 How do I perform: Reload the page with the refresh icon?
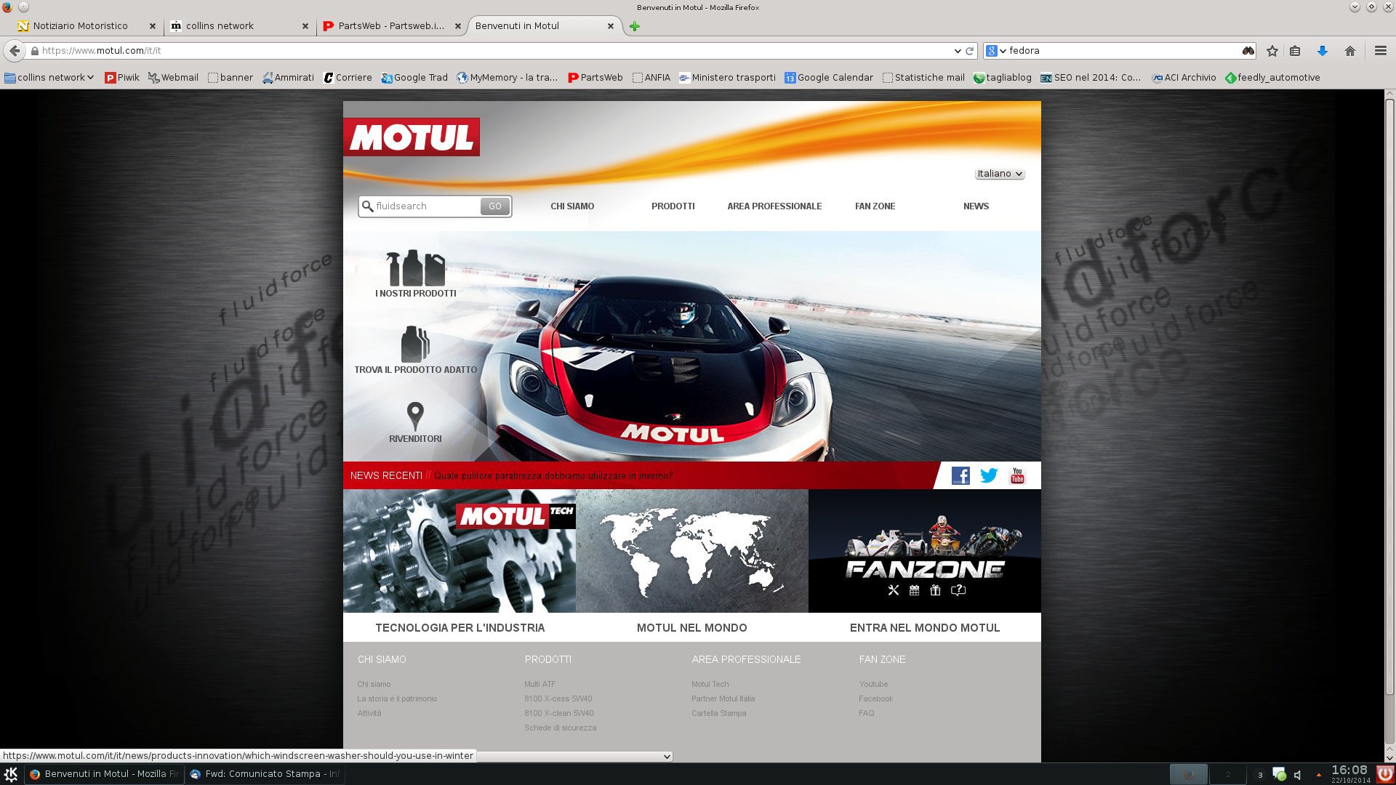pos(969,51)
